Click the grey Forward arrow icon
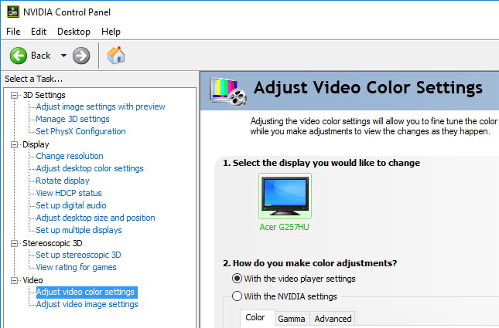The image size is (499, 328). pos(81,56)
